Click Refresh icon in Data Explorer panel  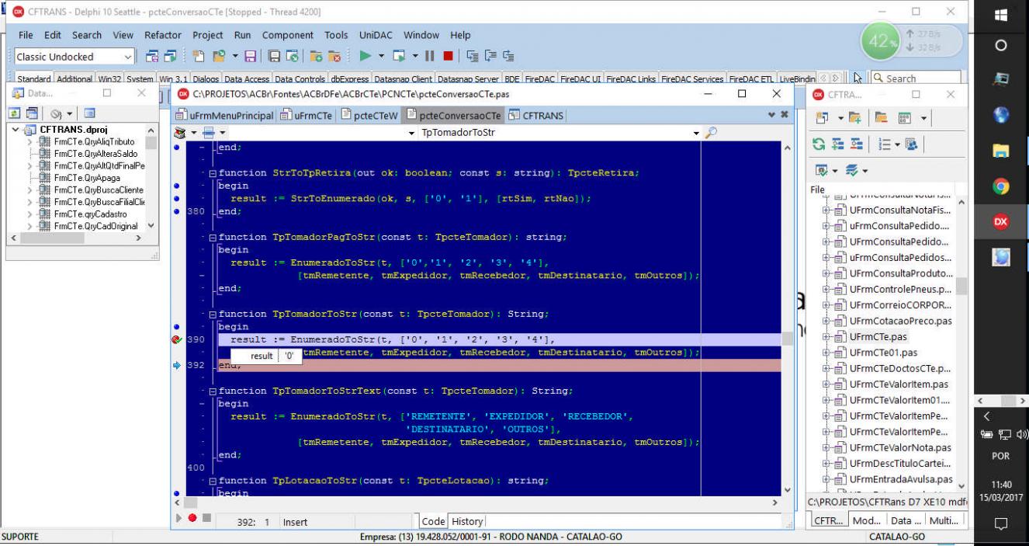(14, 113)
